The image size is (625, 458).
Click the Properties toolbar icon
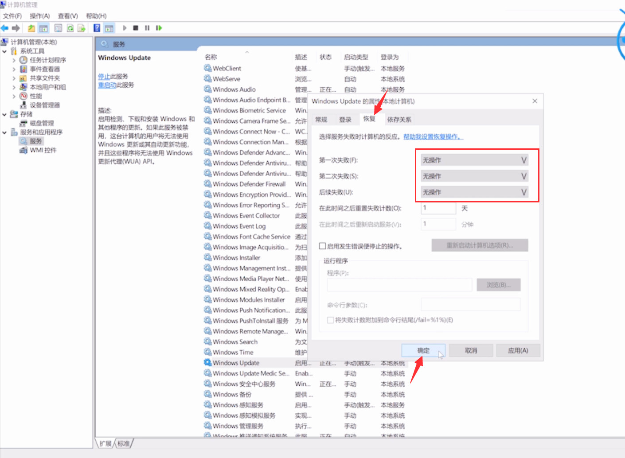58,28
